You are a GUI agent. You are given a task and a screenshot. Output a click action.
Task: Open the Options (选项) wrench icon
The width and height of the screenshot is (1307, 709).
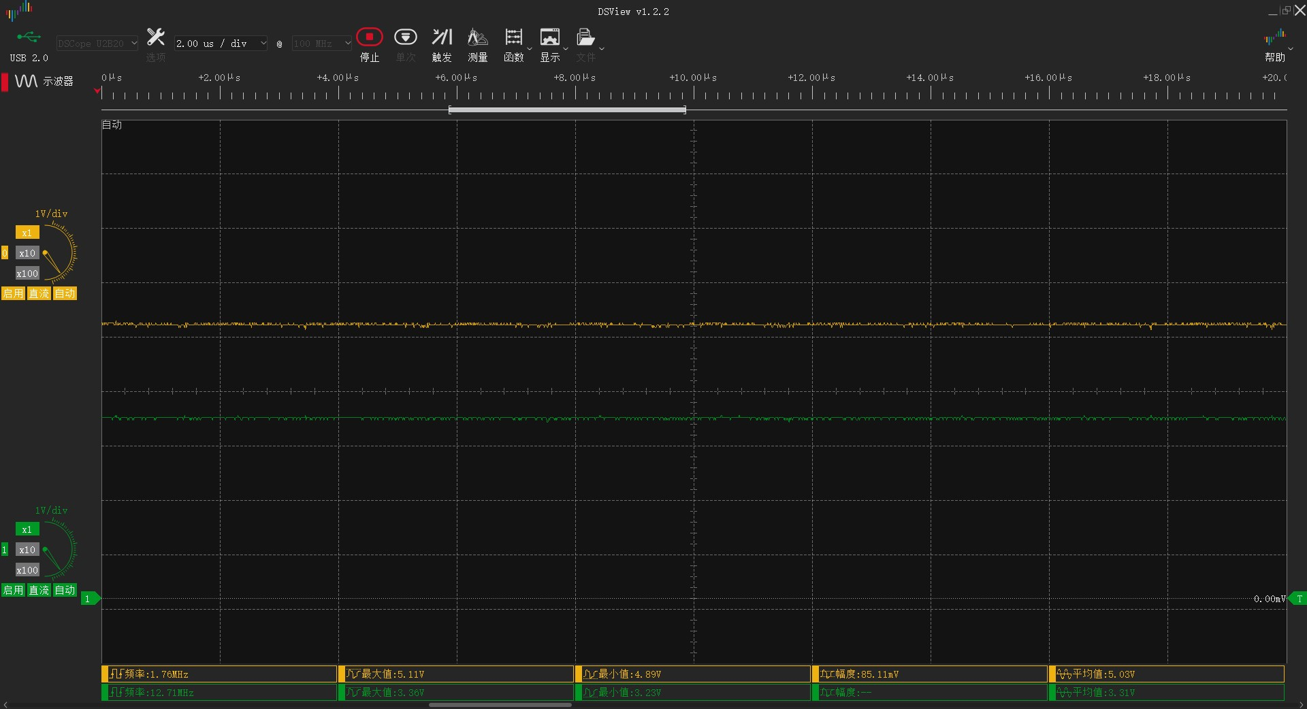pyautogui.click(x=156, y=45)
